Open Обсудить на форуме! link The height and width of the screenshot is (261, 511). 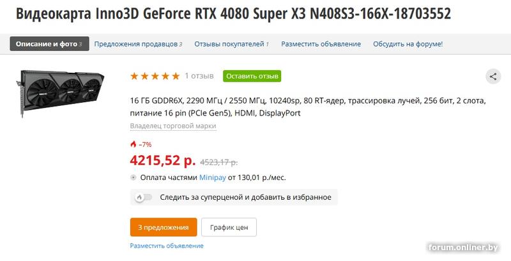coord(408,44)
